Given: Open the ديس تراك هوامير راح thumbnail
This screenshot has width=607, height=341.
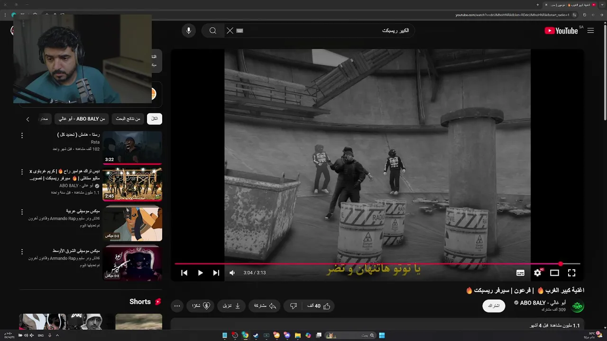Looking at the screenshot, I should pyautogui.click(x=132, y=185).
